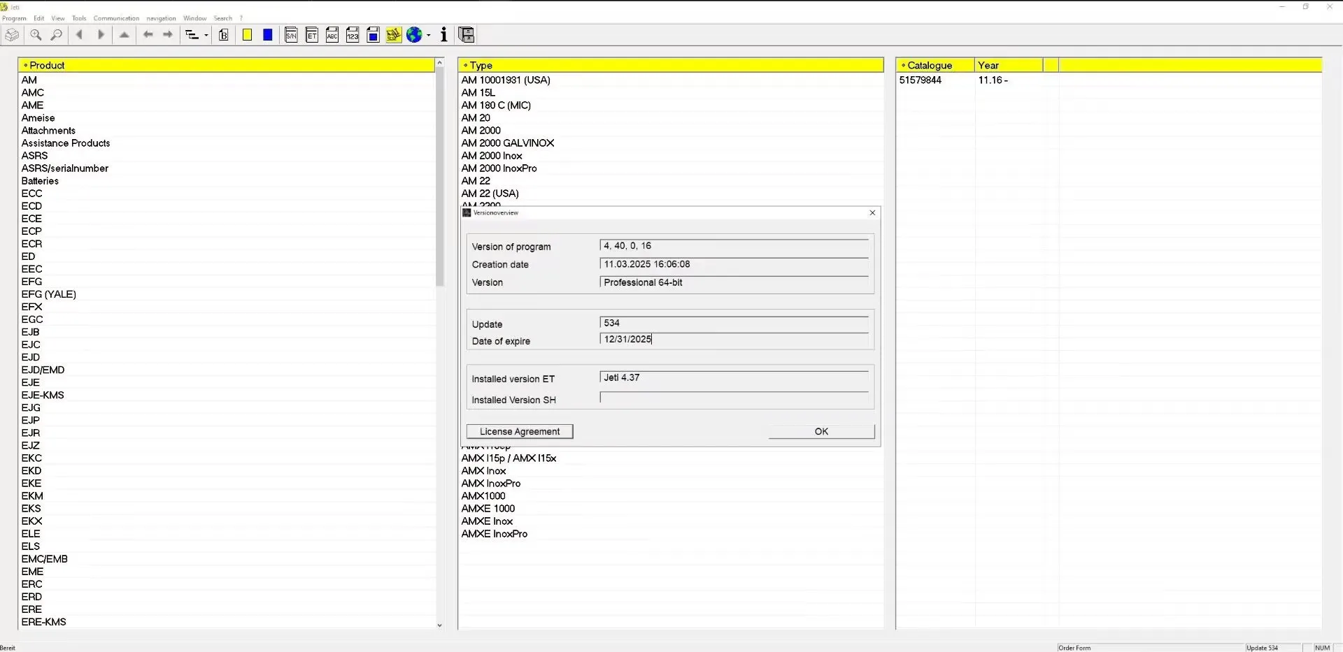This screenshot has height=652, width=1343.
Task: Click the yellow color swatch on toolbar
Action: pos(247,34)
